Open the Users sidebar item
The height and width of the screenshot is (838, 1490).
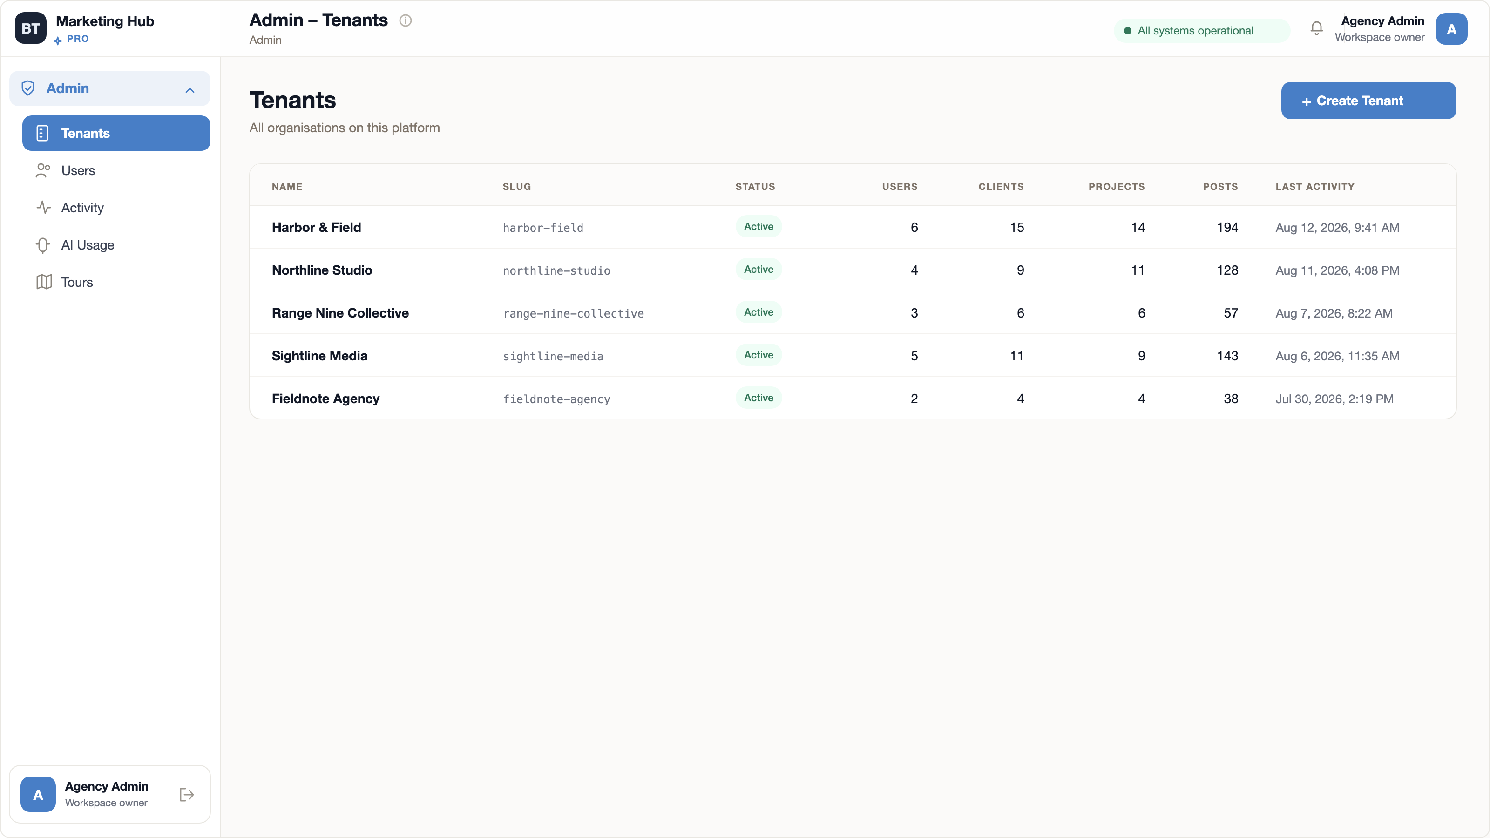[x=116, y=170]
